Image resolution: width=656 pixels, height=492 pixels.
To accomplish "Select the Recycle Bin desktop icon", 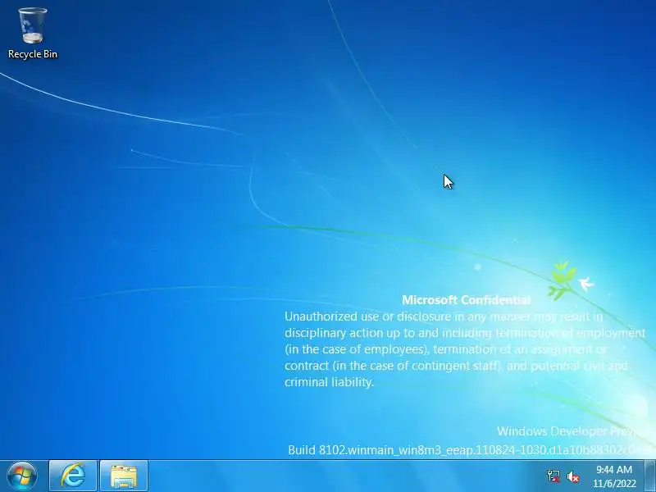I will [x=33, y=34].
